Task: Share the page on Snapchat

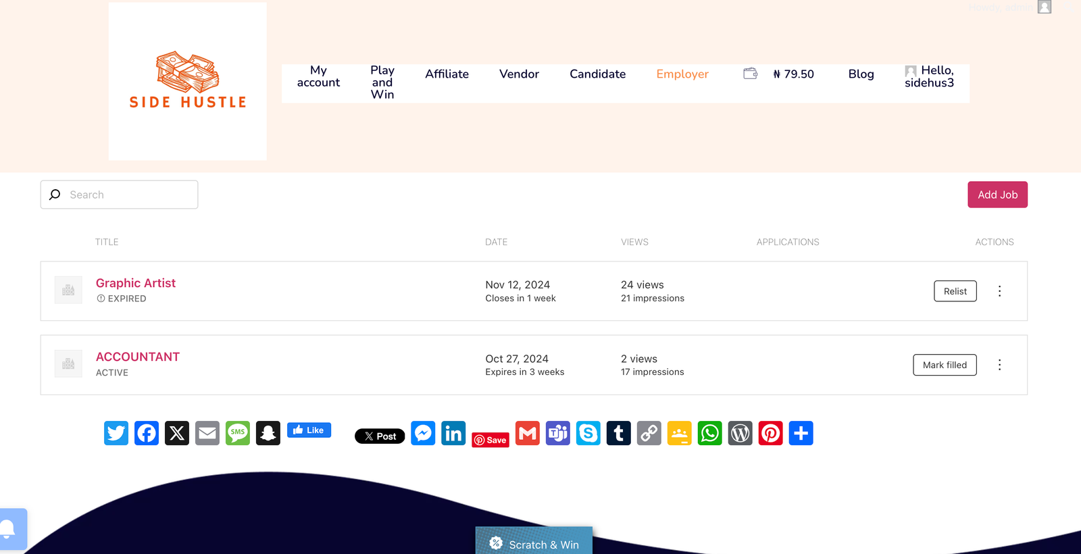Action: (268, 433)
